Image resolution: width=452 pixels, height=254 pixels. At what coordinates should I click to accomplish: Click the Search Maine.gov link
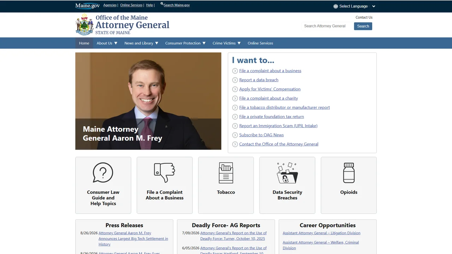coord(177,5)
